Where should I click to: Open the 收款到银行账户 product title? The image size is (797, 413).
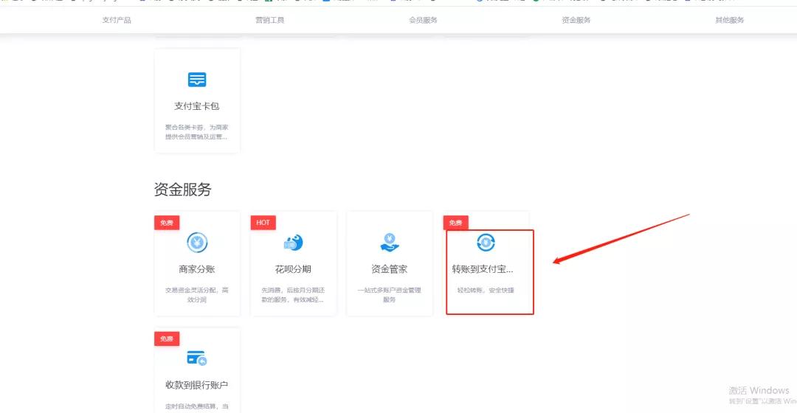click(197, 385)
